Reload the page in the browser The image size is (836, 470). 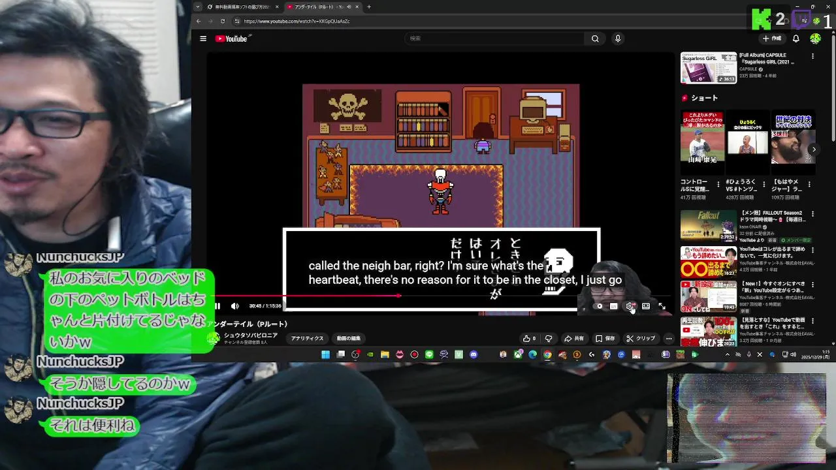[224, 21]
